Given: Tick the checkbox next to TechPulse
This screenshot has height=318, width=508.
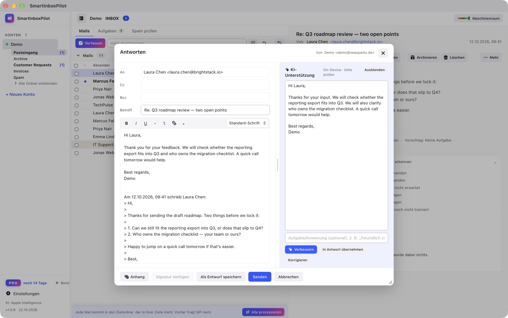Looking at the screenshot, I should pyautogui.click(x=76, y=105).
